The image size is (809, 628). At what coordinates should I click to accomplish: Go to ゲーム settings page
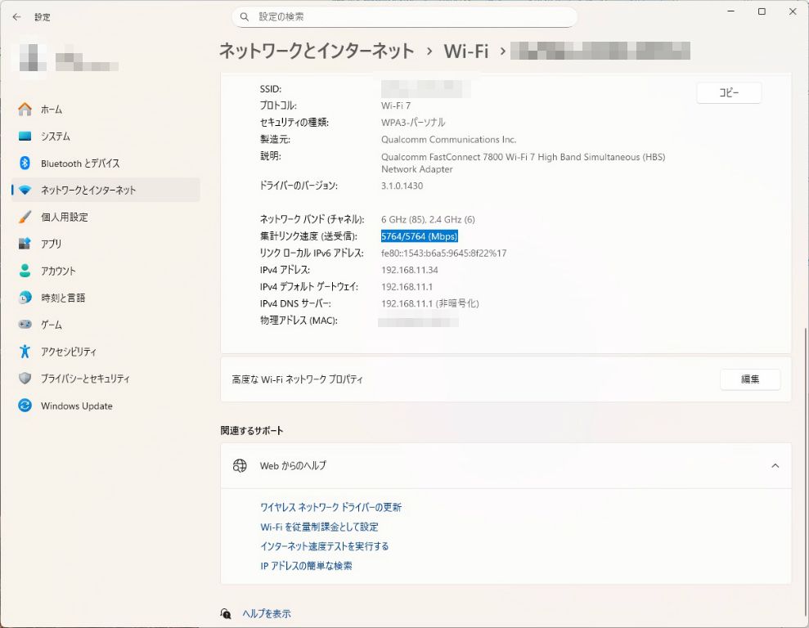tap(52, 325)
